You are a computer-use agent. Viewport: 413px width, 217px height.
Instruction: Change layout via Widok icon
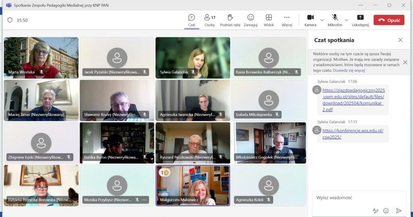click(x=269, y=20)
